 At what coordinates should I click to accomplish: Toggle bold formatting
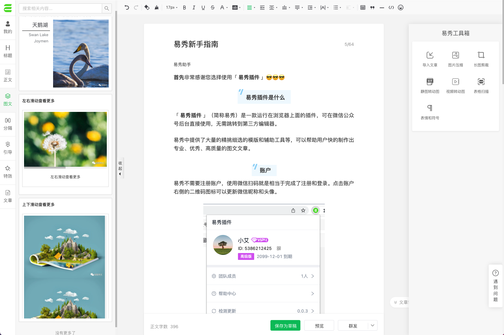coord(185,7)
